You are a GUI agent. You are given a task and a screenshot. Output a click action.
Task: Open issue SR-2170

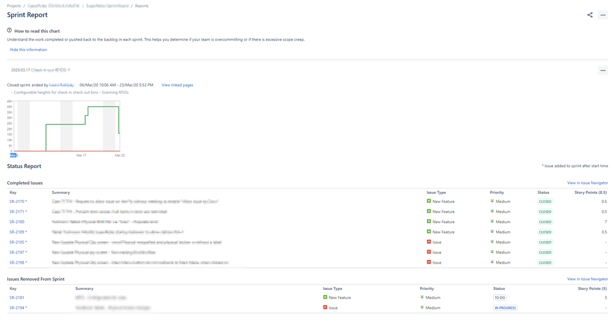(17, 202)
